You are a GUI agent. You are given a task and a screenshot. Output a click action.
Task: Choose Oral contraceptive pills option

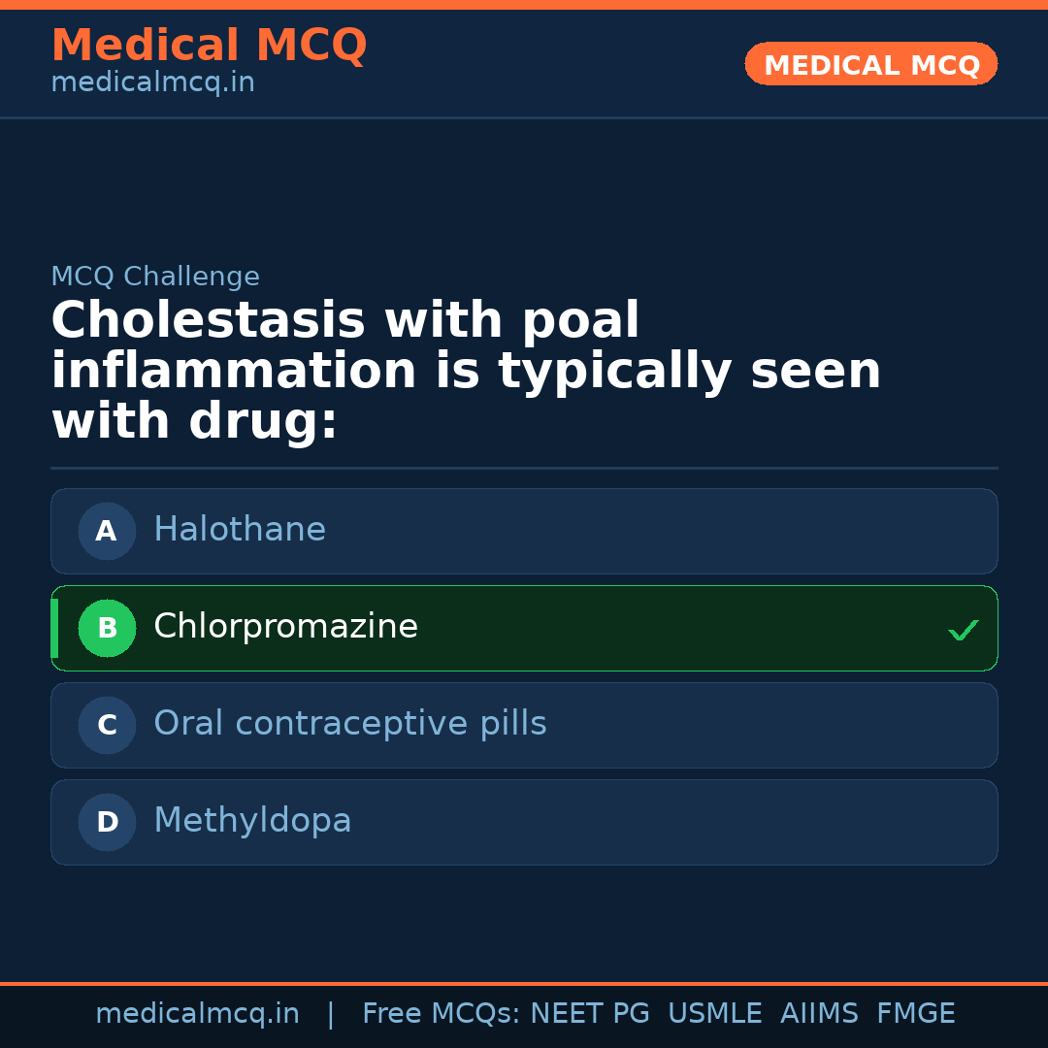click(524, 725)
